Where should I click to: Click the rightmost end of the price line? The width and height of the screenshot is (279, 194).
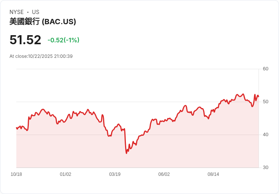(x=259, y=97)
